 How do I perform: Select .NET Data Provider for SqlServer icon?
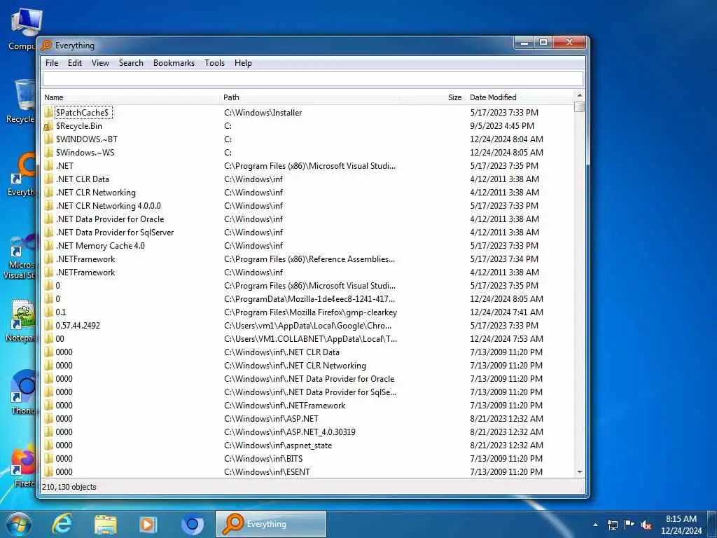(x=49, y=232)
